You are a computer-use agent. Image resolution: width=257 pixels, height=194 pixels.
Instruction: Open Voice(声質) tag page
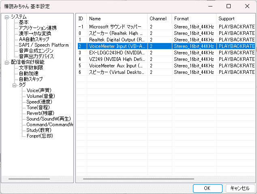[39, 91]
